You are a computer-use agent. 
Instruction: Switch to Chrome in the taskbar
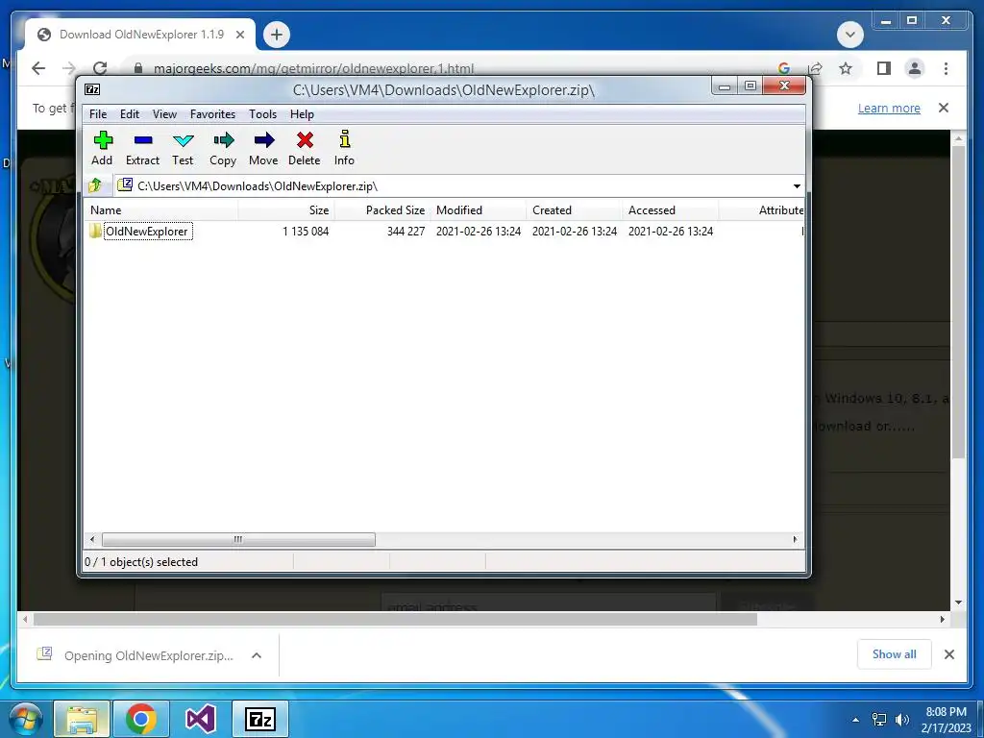click(141, 719)
